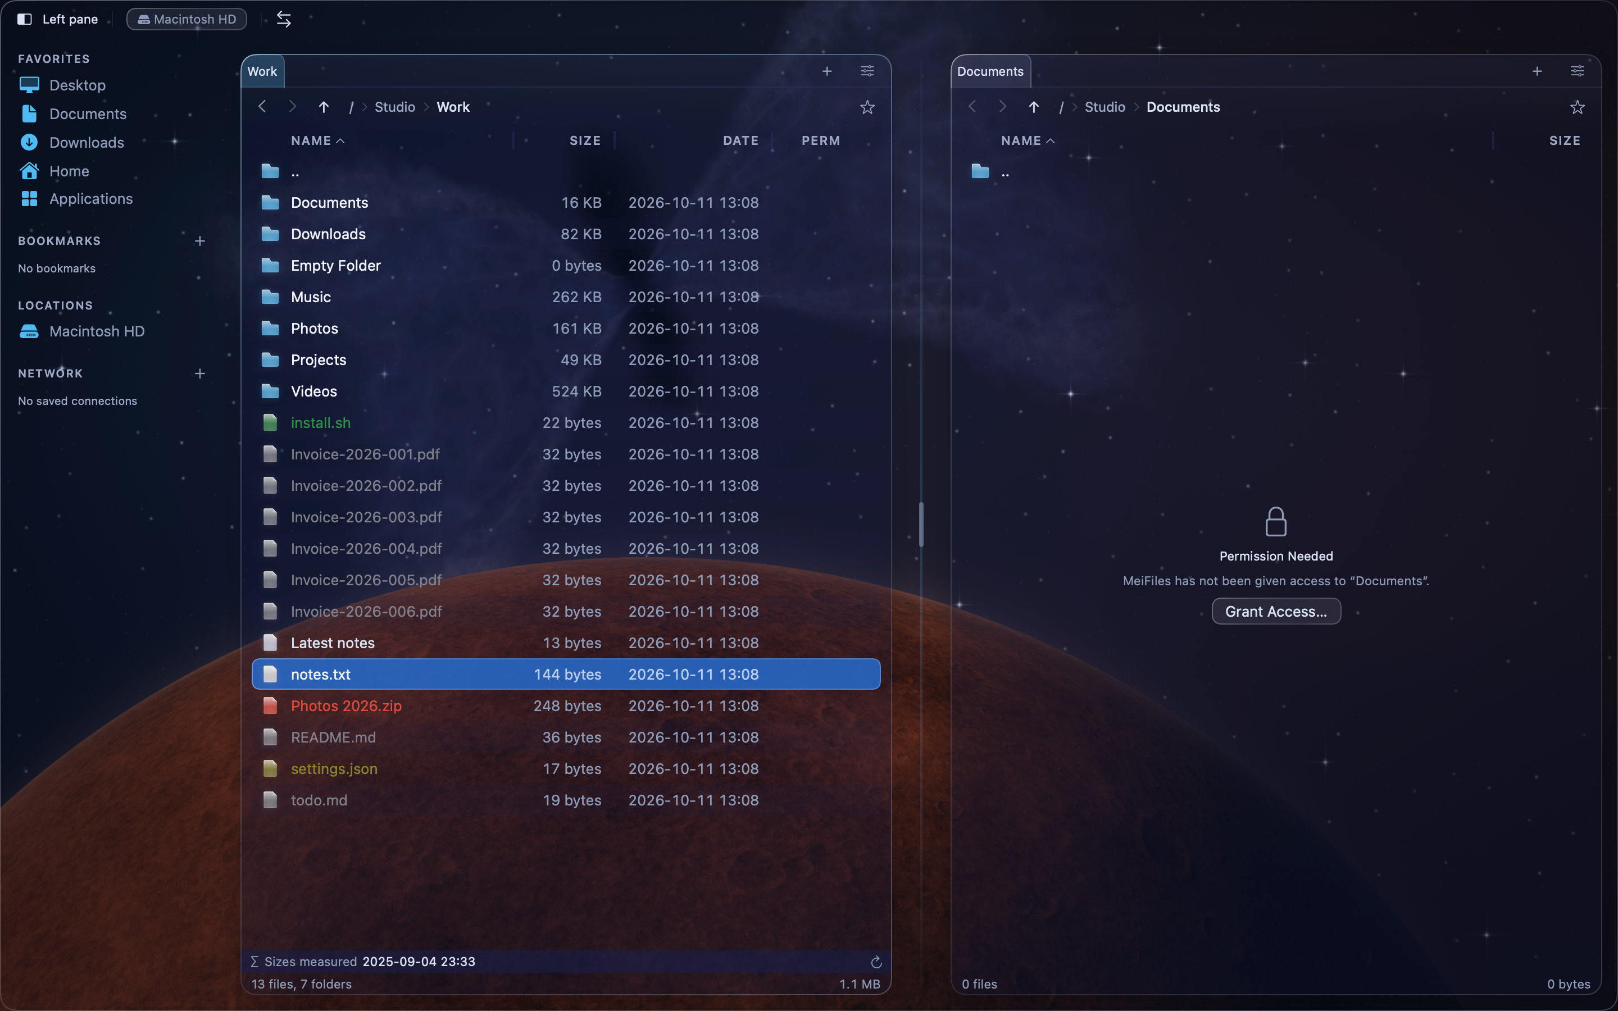Open Home in Favorites sidebar
Viewport: 1618px width, 1011px height.
(x=54, y=171)
